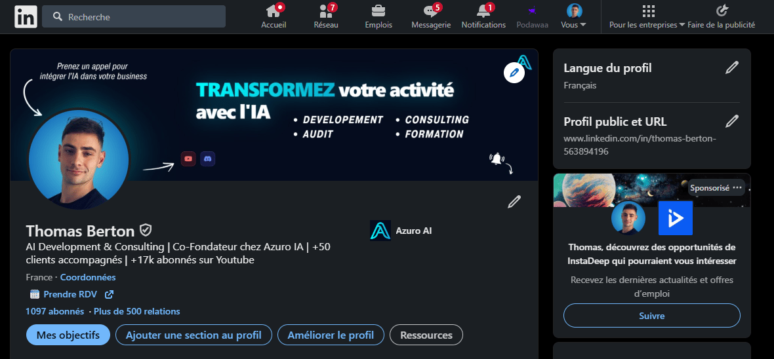Viewport: 774px width, 359px height.
Task: Edit the banner cover image
Action: tap(514, 73)
